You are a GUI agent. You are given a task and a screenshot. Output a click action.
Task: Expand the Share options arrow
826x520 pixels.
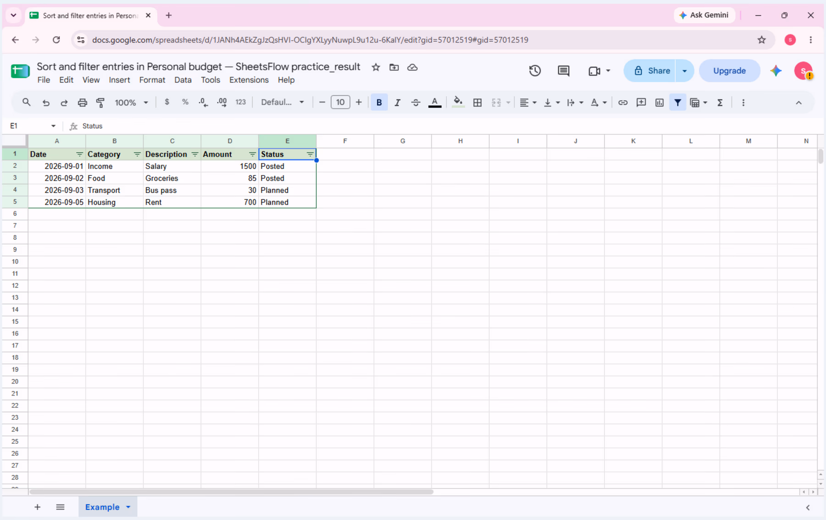(684, 71)
